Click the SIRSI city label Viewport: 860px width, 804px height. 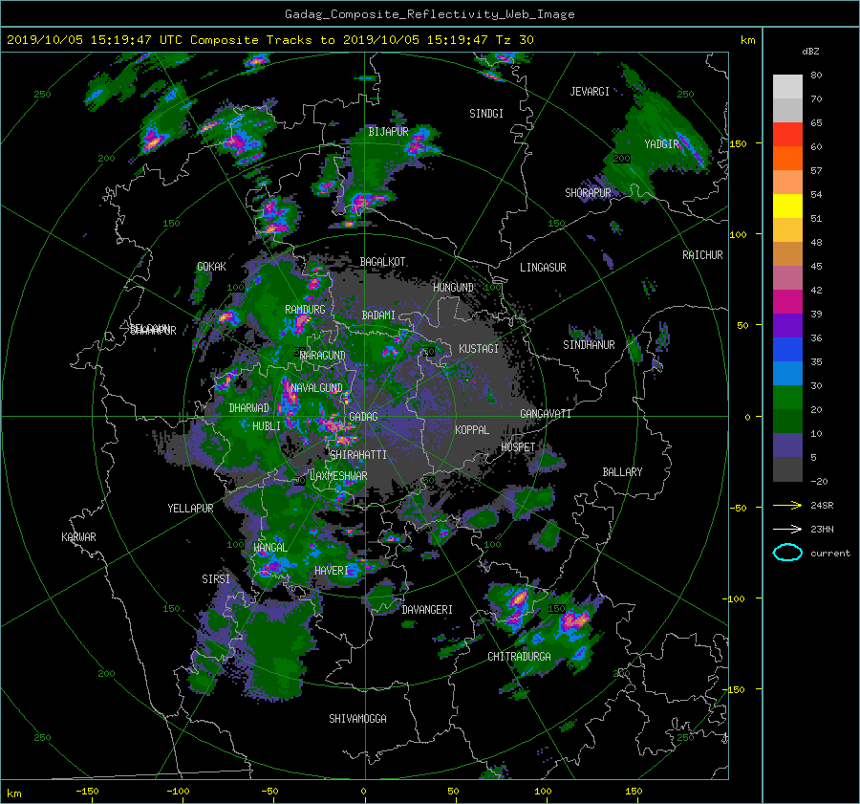216,579
